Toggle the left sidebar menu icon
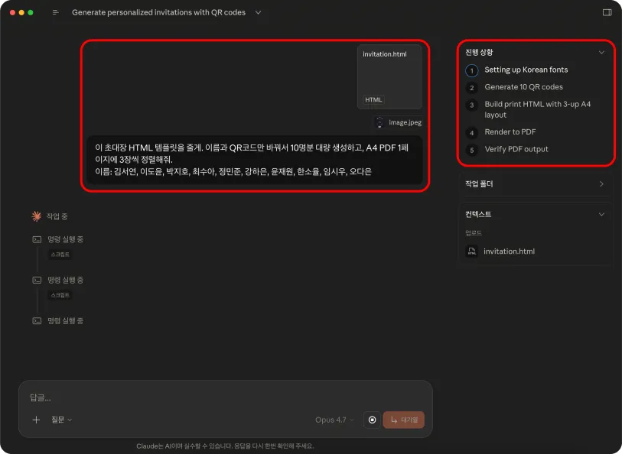This screenshot has height=454, width=622. (56, 13)
